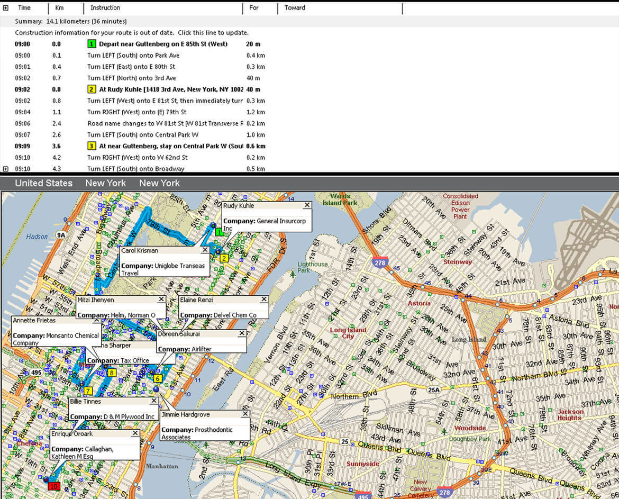Click the Toward column header
Screen dimensions: 619x499
click(295, 8)
